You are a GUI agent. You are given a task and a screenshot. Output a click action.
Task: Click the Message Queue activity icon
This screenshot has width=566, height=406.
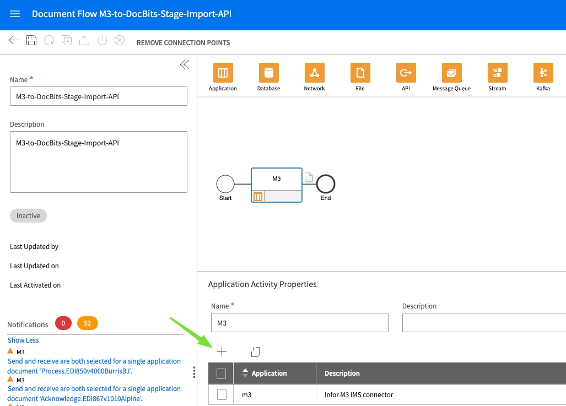click(x=451, y=73)
